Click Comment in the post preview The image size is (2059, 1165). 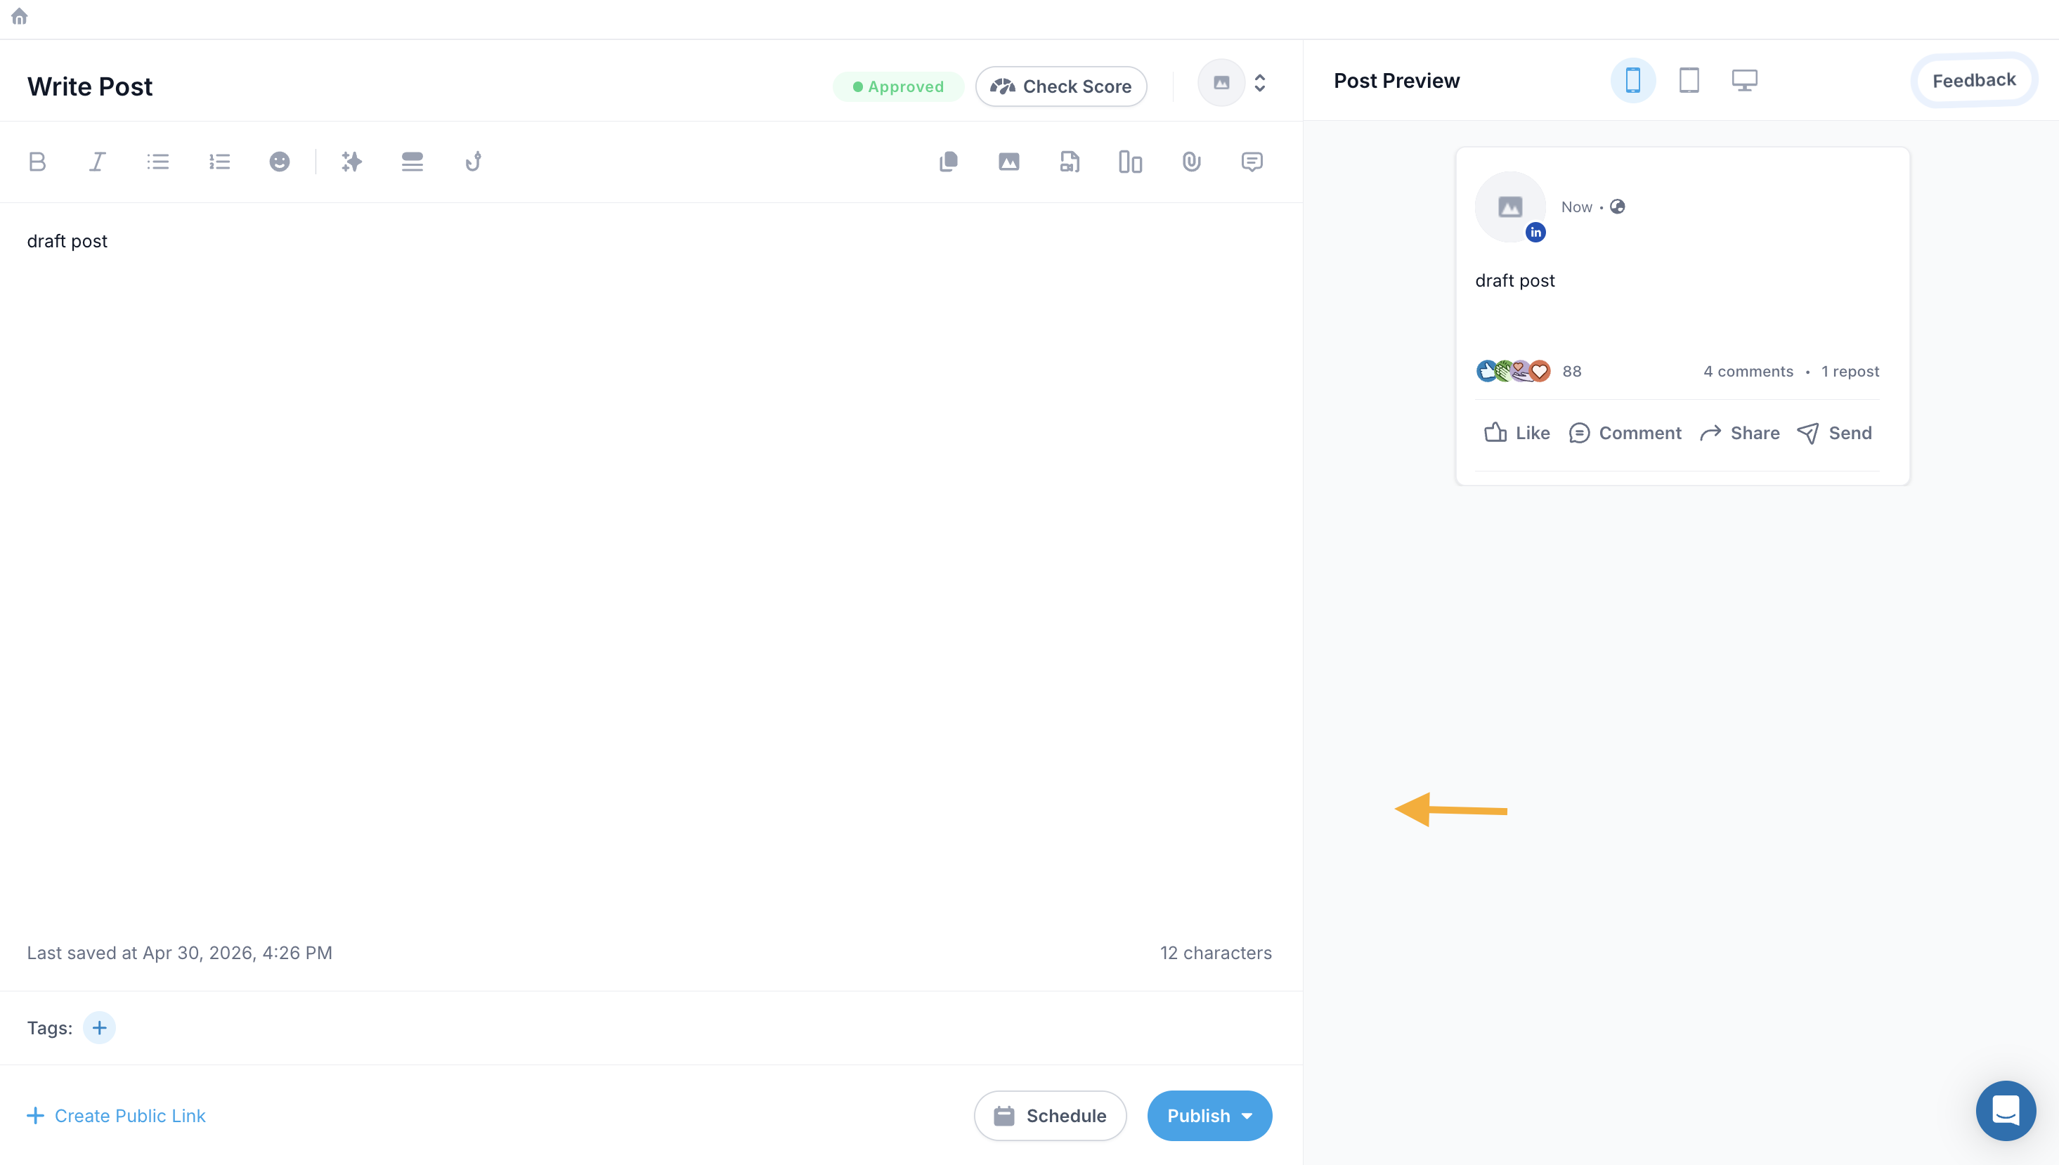tap(1625, 433)
